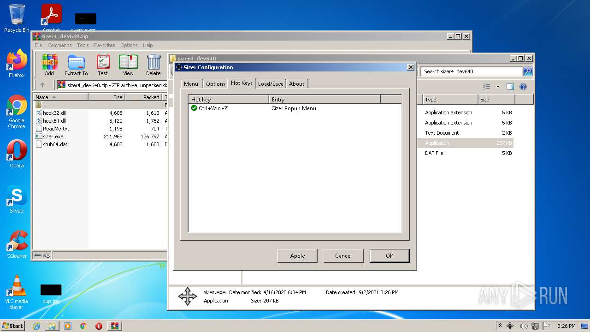This screenshot has height=332, width=590.
Task: Toggle the Ctrl+Win+Z hot key checkmark
Action: (x=194, y=108)
